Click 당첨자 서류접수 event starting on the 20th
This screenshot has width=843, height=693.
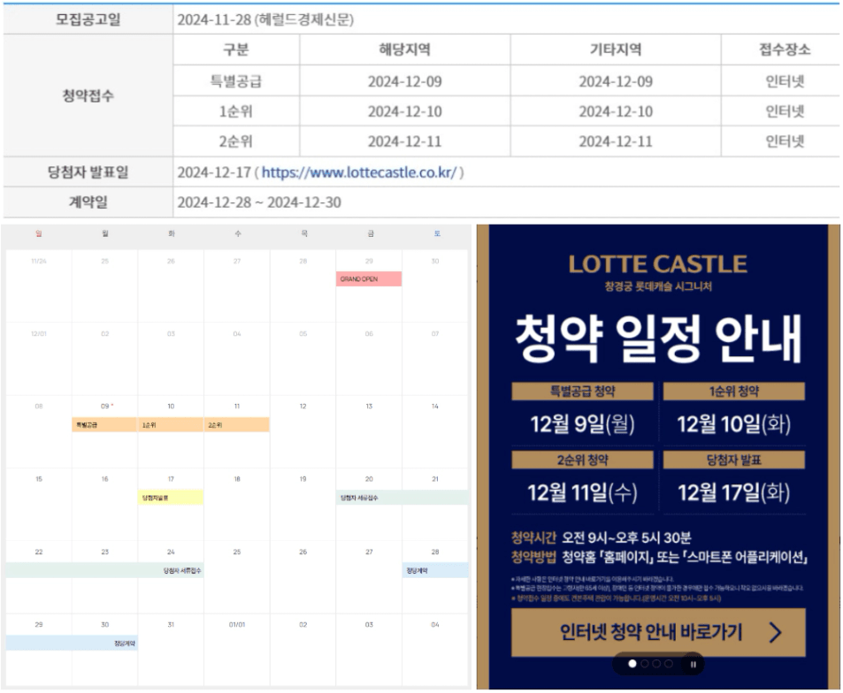tap(402, 498)
